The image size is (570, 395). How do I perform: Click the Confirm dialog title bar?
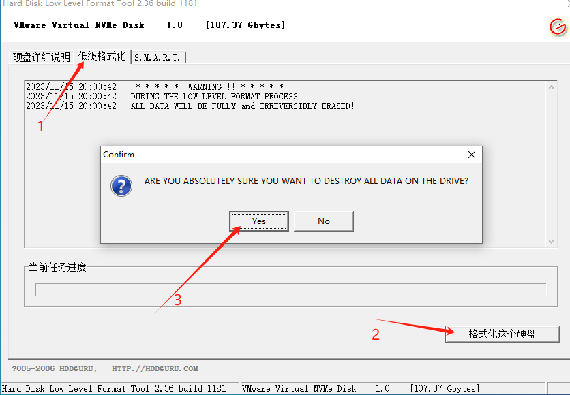click(273, 155)
